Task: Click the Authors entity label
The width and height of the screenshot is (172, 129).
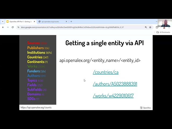Action: pyautogui.click(x=34, y=76)
